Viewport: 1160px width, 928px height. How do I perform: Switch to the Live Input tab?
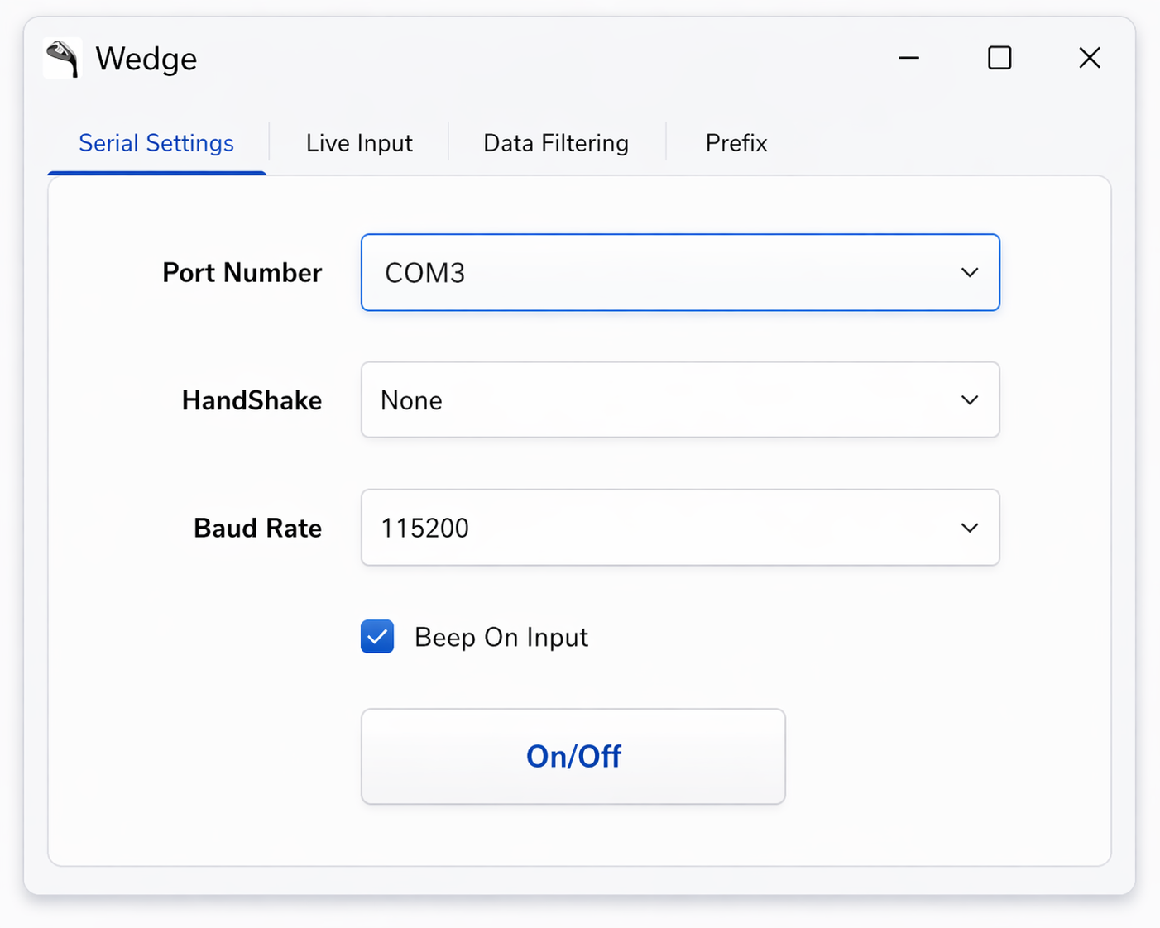[x=359, y=142]
